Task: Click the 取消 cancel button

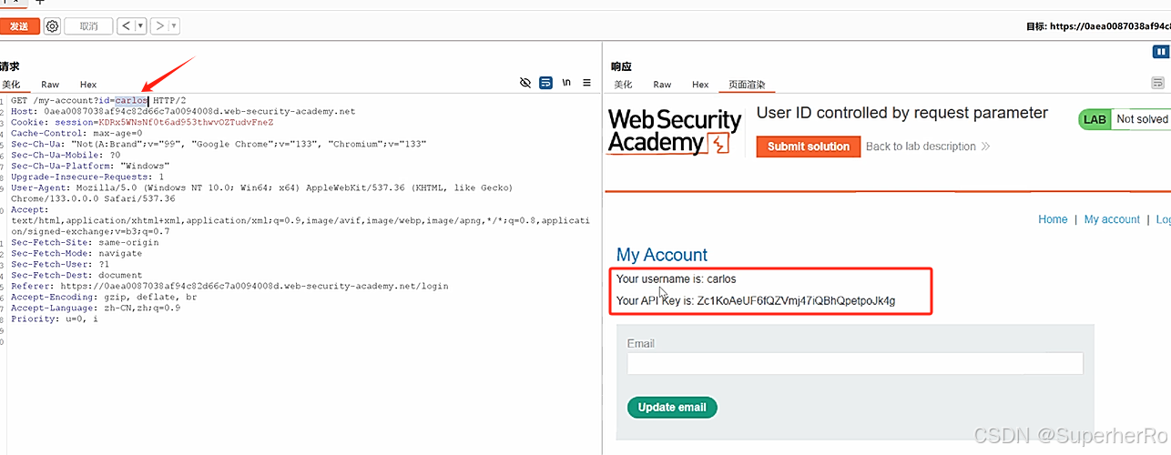Action: 88,26
